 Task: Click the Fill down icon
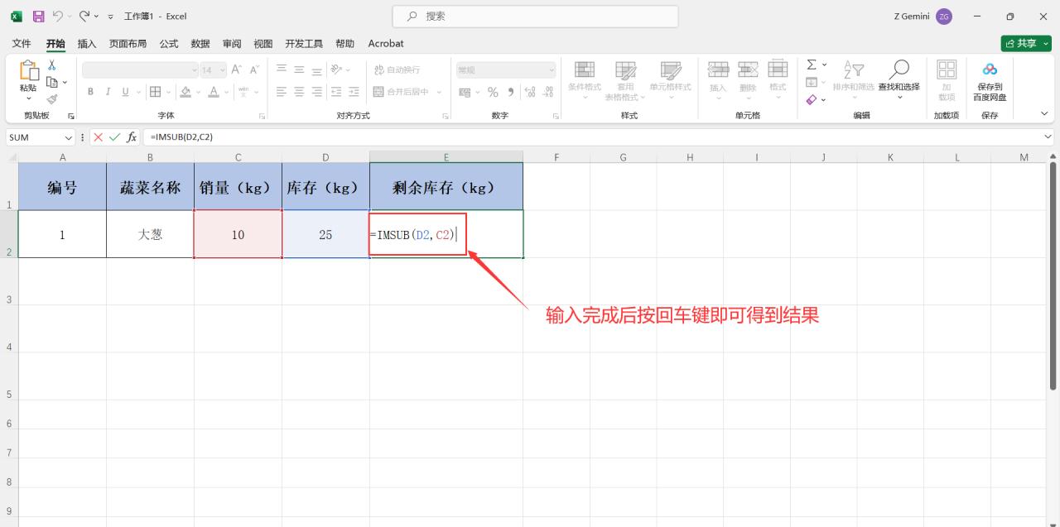812,82
